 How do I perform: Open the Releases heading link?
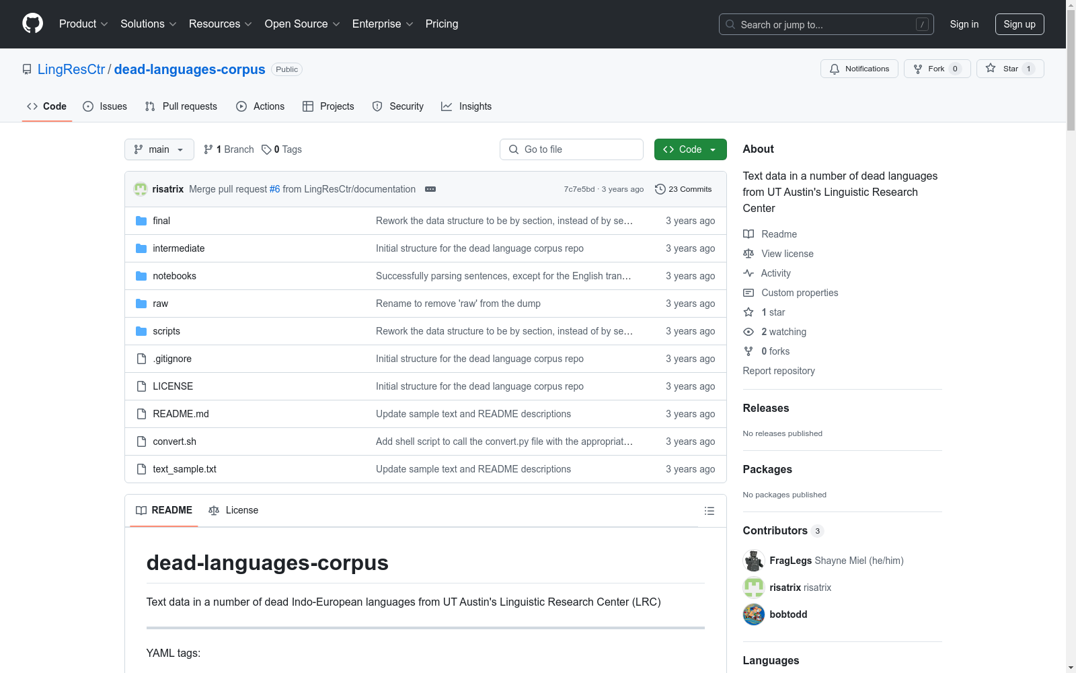coord(766,408)
